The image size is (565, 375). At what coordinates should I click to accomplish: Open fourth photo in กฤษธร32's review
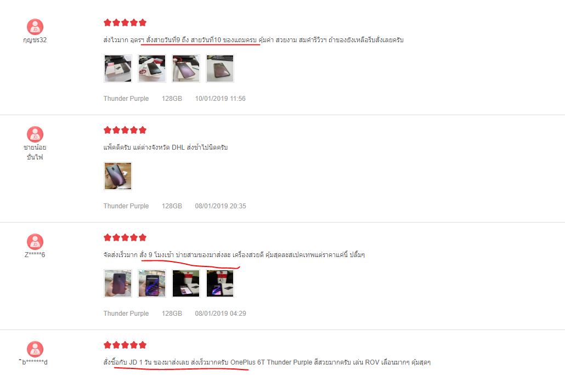(220, 69)
